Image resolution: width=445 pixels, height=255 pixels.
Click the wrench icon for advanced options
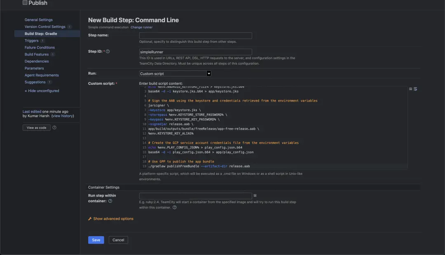pos(90,219)
